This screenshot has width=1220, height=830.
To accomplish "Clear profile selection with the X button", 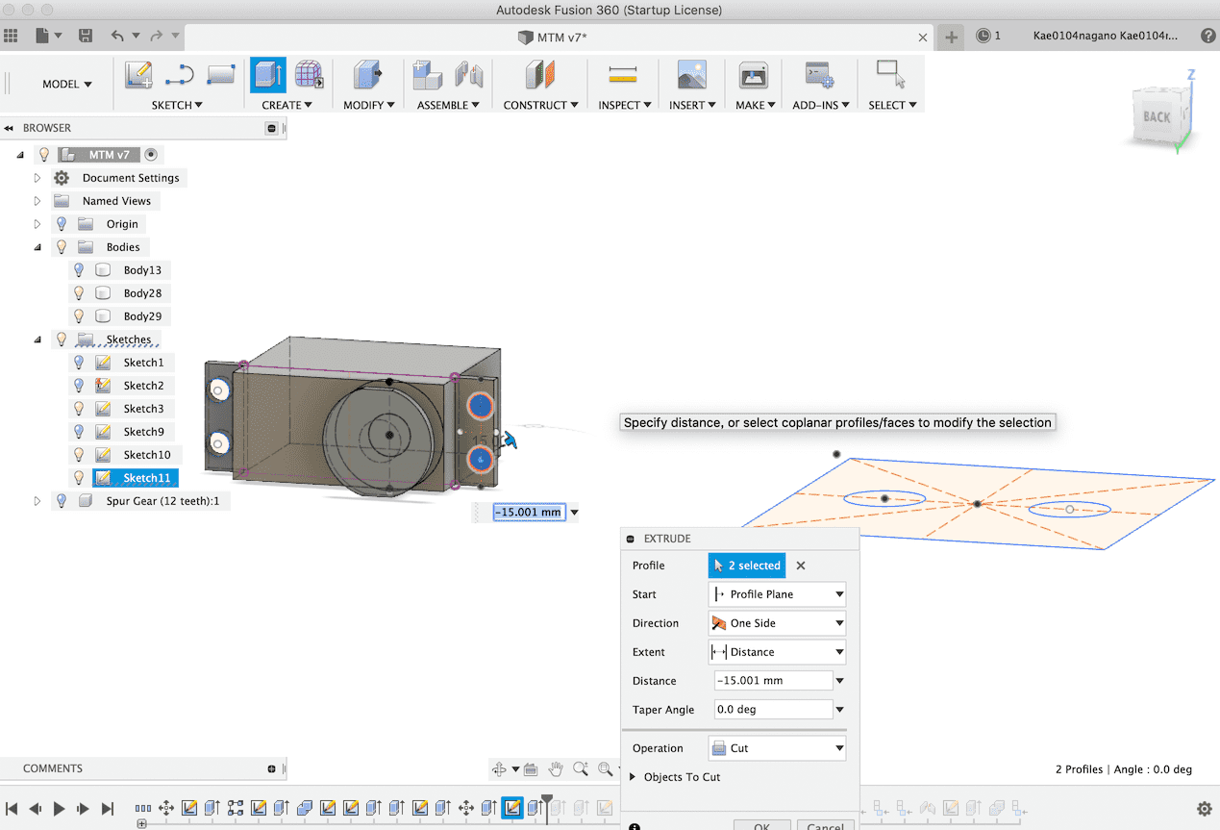I will pos(801,566).
